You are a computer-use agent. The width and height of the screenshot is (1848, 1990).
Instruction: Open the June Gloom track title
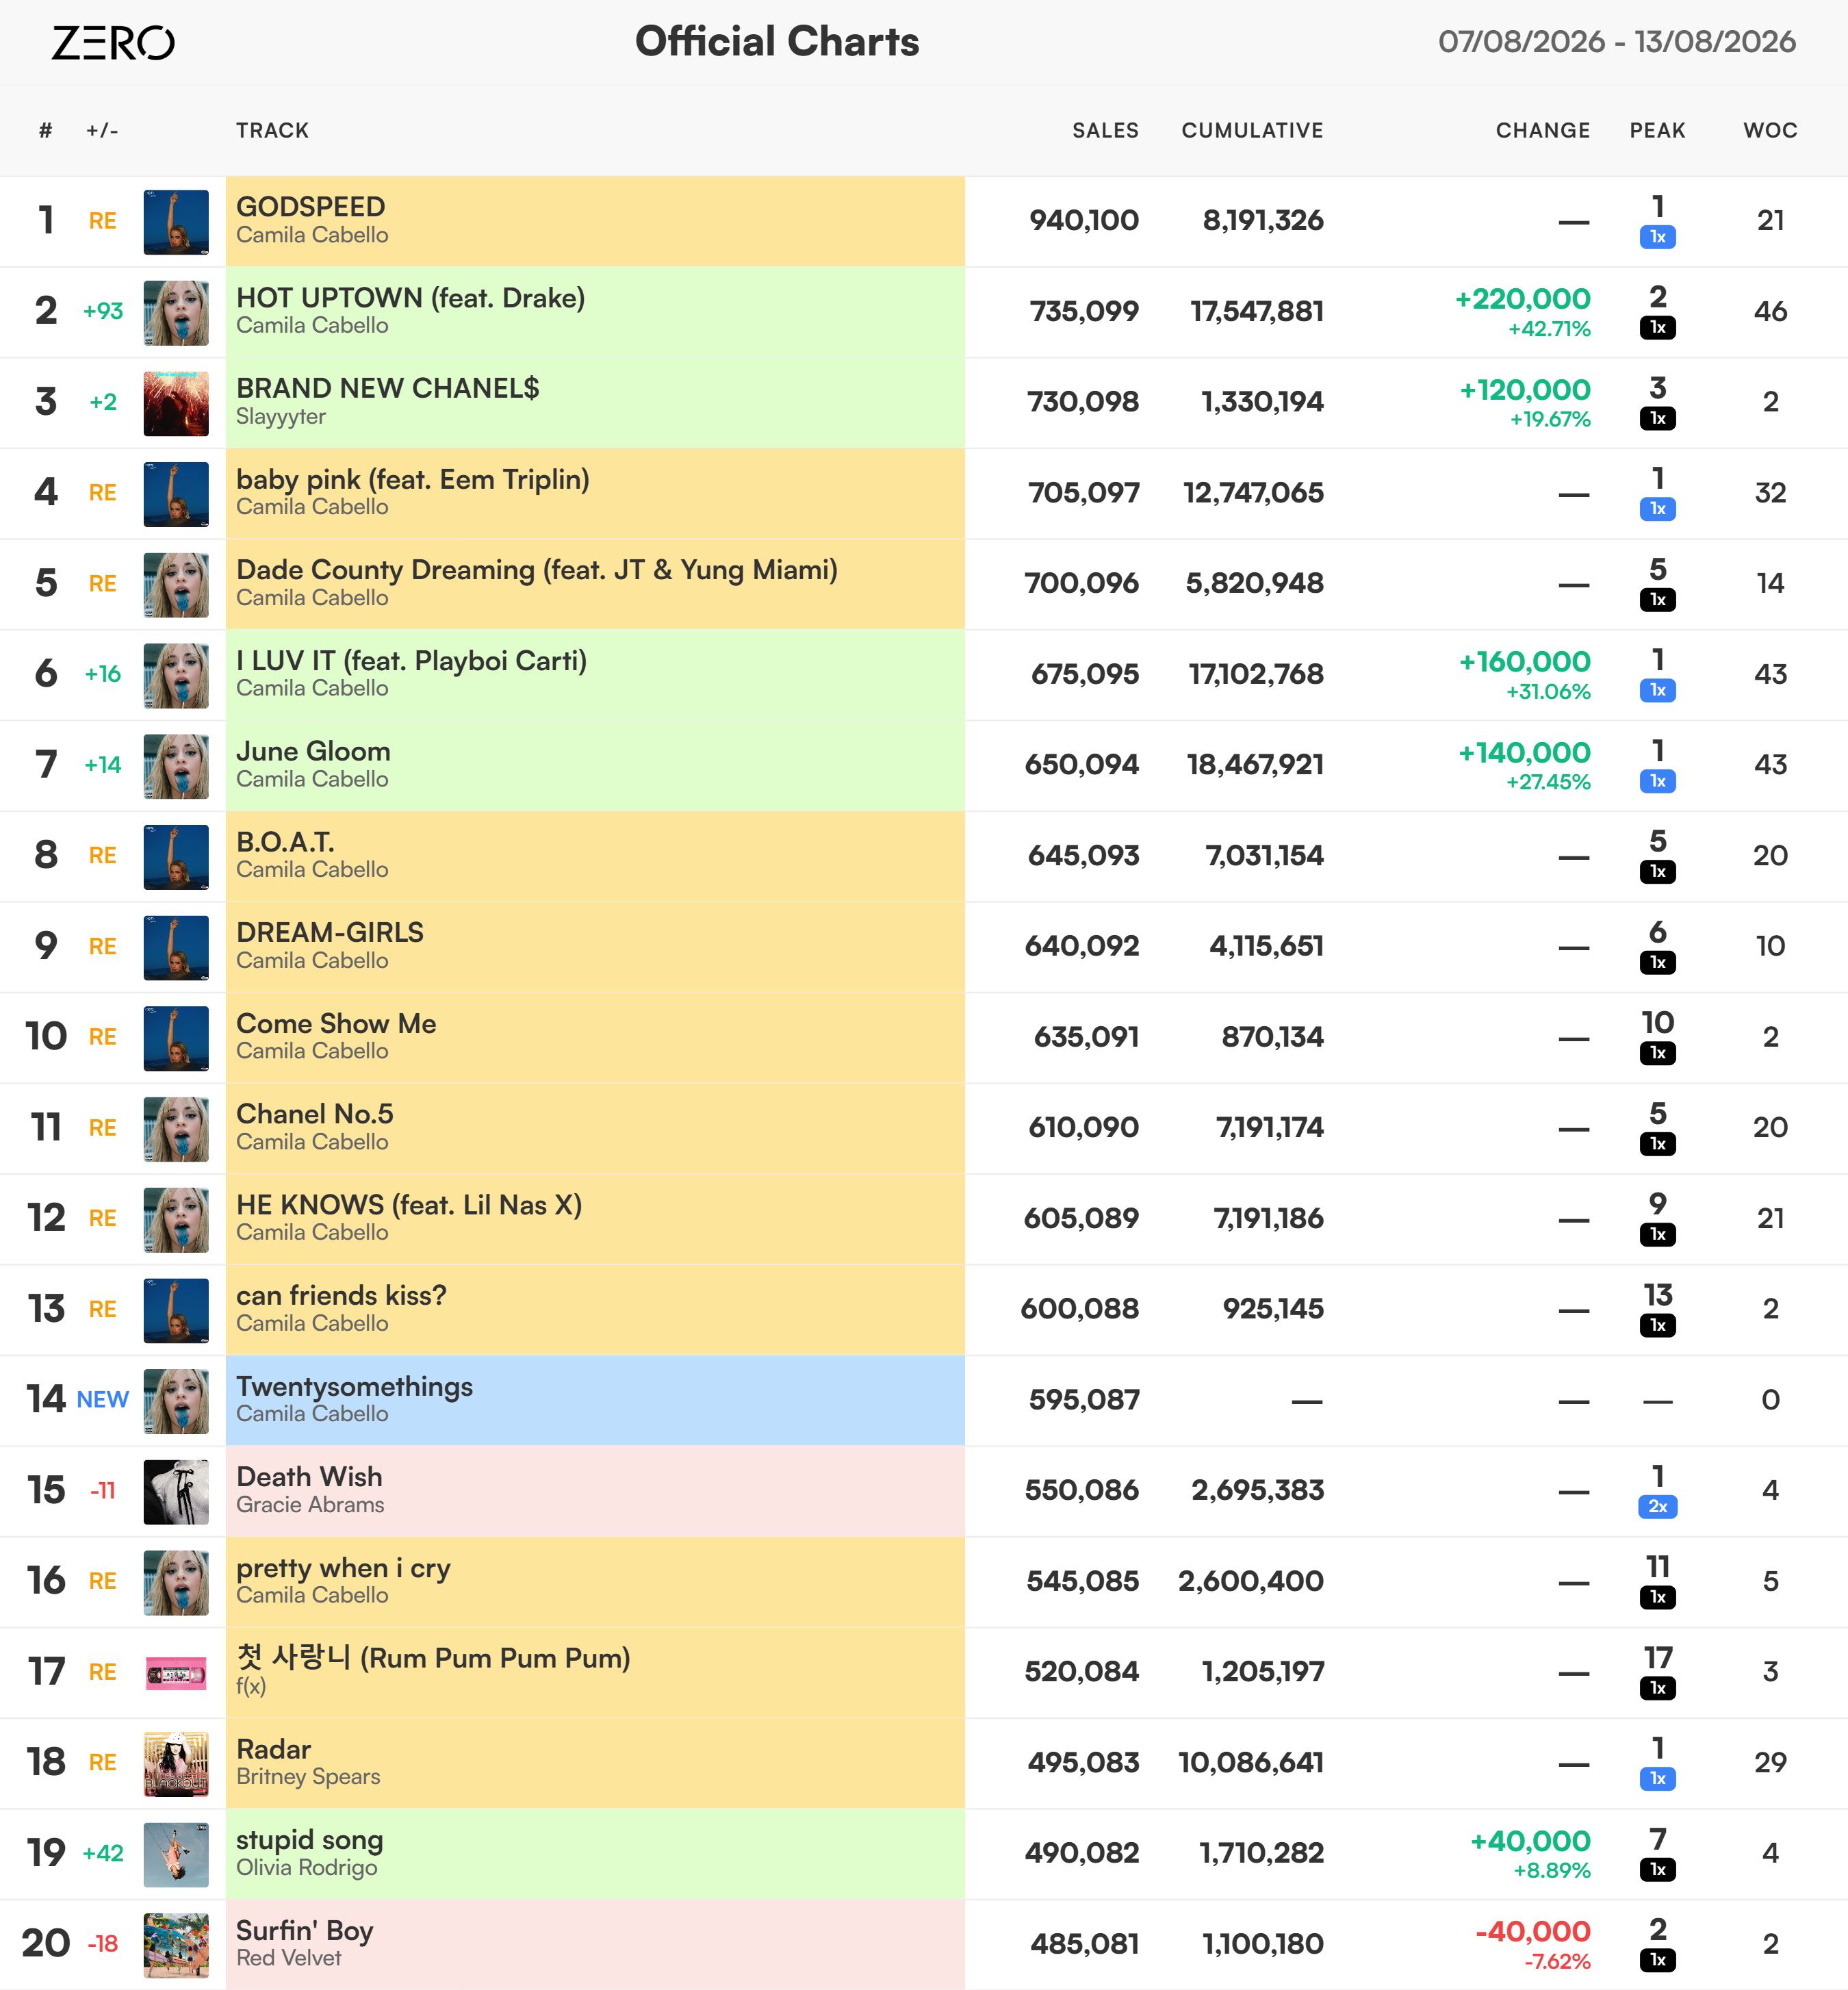[x=313, y=751]
